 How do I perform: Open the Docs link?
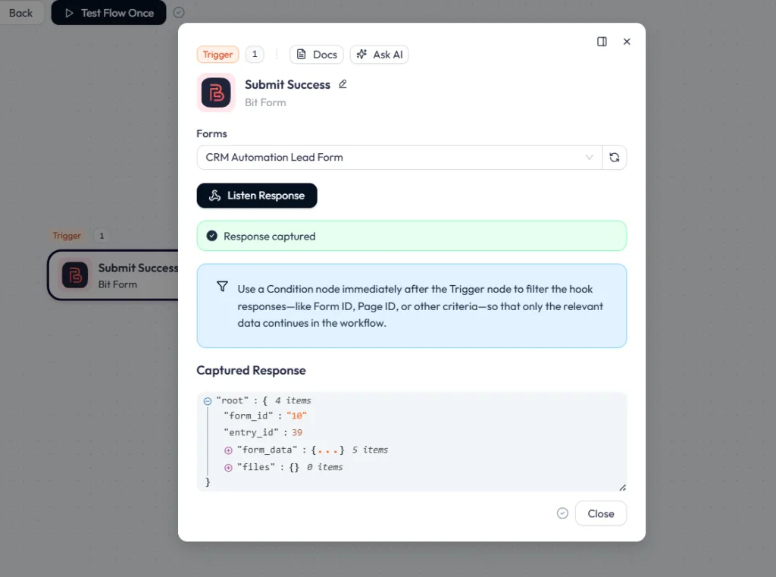317,55
